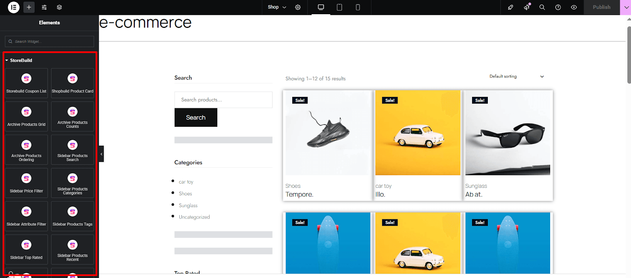
Task: Select Archive Products Ordering widget
Action: pyautogui.click(x=26, y=150)
